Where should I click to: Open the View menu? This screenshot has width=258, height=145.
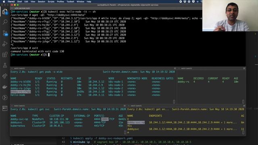coord(33,2)
